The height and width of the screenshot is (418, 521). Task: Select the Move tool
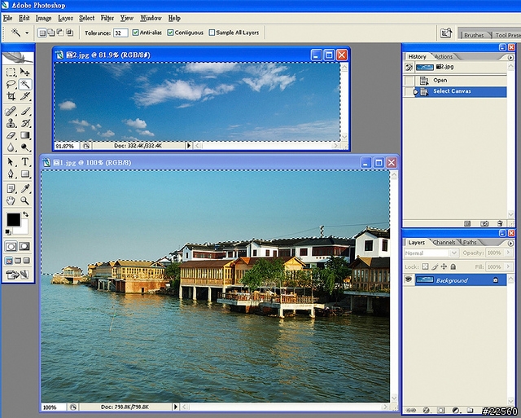25,73
